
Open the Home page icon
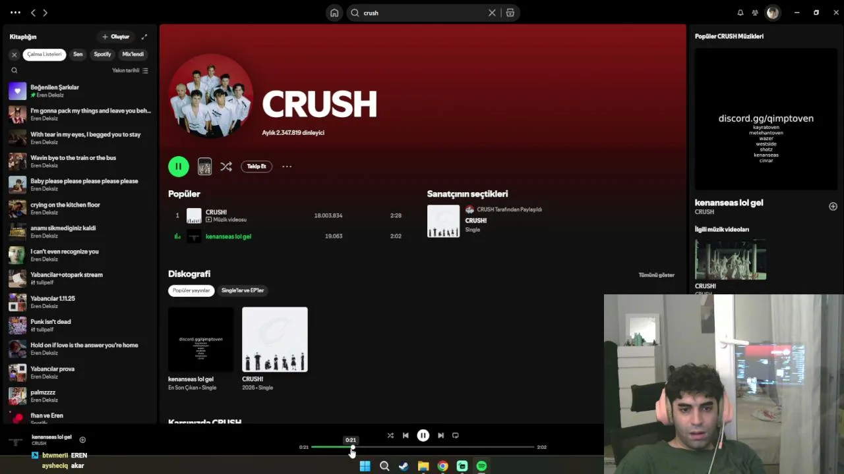click(334, 13)
